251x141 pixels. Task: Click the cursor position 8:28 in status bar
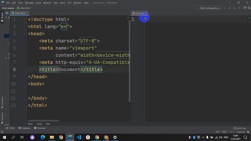point(218,132)
